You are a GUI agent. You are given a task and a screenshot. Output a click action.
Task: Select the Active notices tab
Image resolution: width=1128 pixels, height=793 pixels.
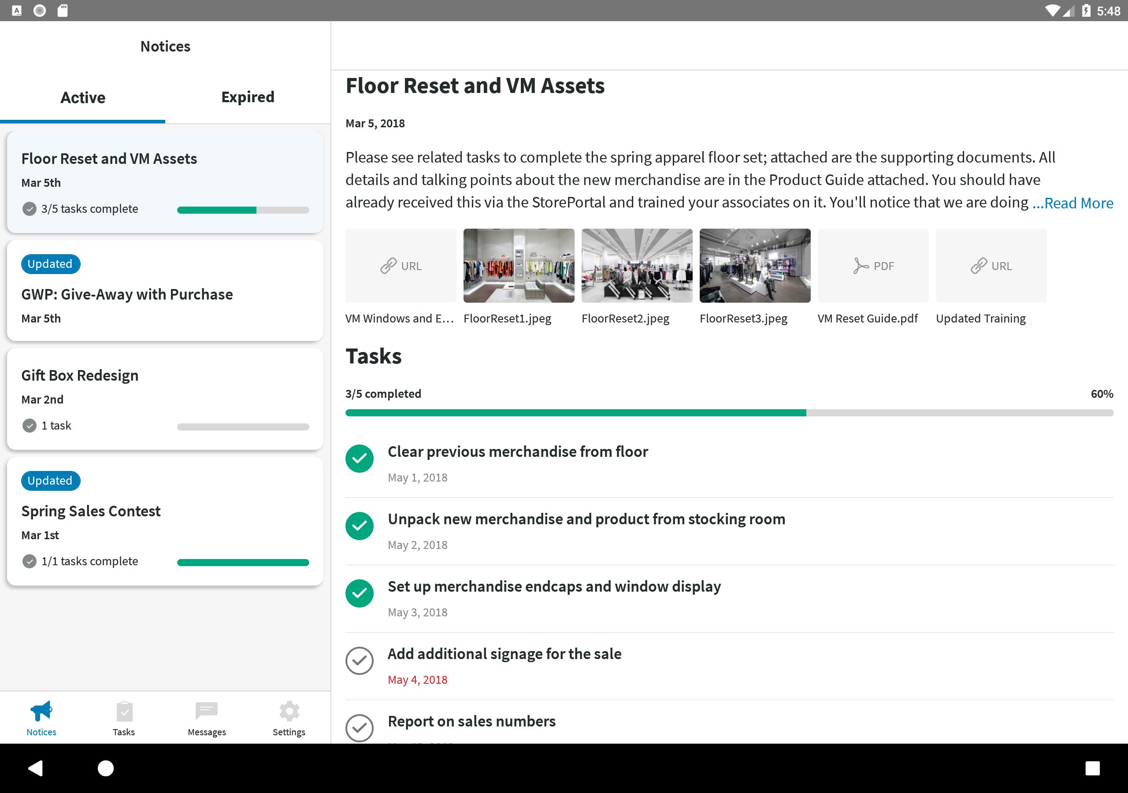point(82,97)
